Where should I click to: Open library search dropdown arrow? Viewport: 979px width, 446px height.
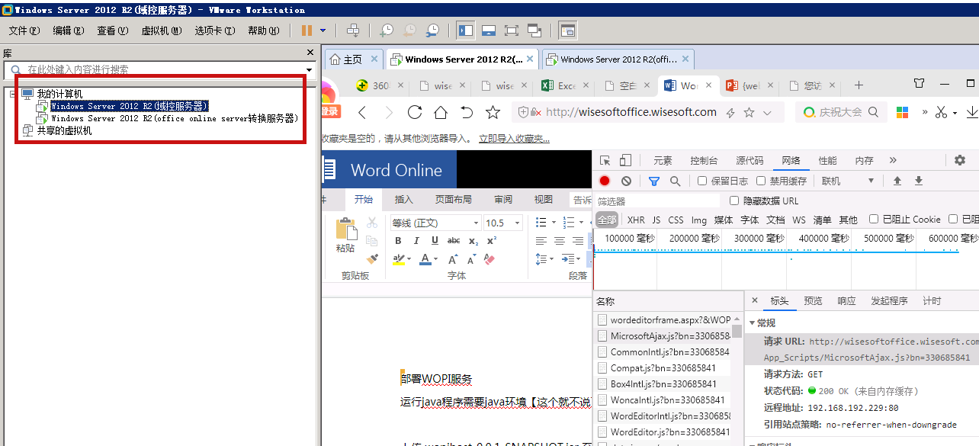[x=310, y=69]
